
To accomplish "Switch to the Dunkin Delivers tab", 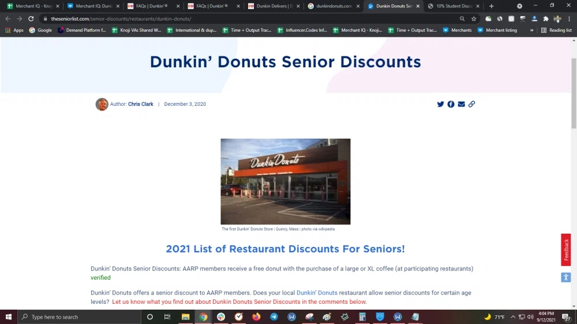I will 273,6.
